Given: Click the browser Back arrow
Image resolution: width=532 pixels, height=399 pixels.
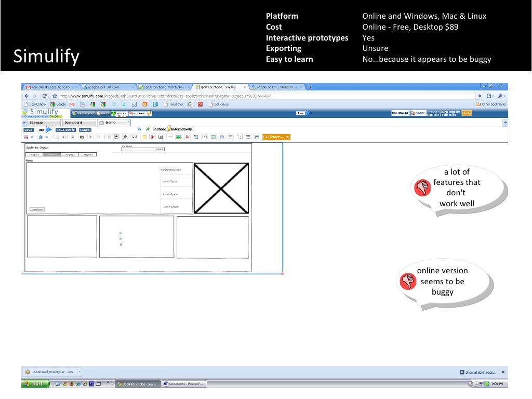Looking at the screenshot, I should [x=26, y=96].
